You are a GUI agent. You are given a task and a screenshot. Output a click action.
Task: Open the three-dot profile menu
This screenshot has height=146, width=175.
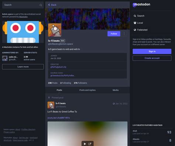coord(124,34)
